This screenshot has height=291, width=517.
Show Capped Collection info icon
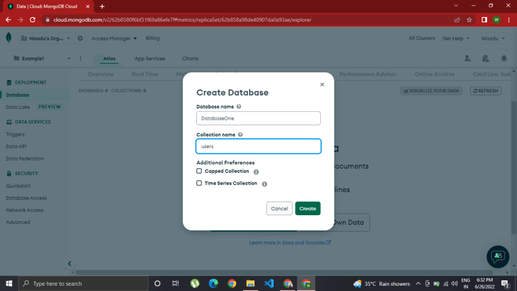256,172
